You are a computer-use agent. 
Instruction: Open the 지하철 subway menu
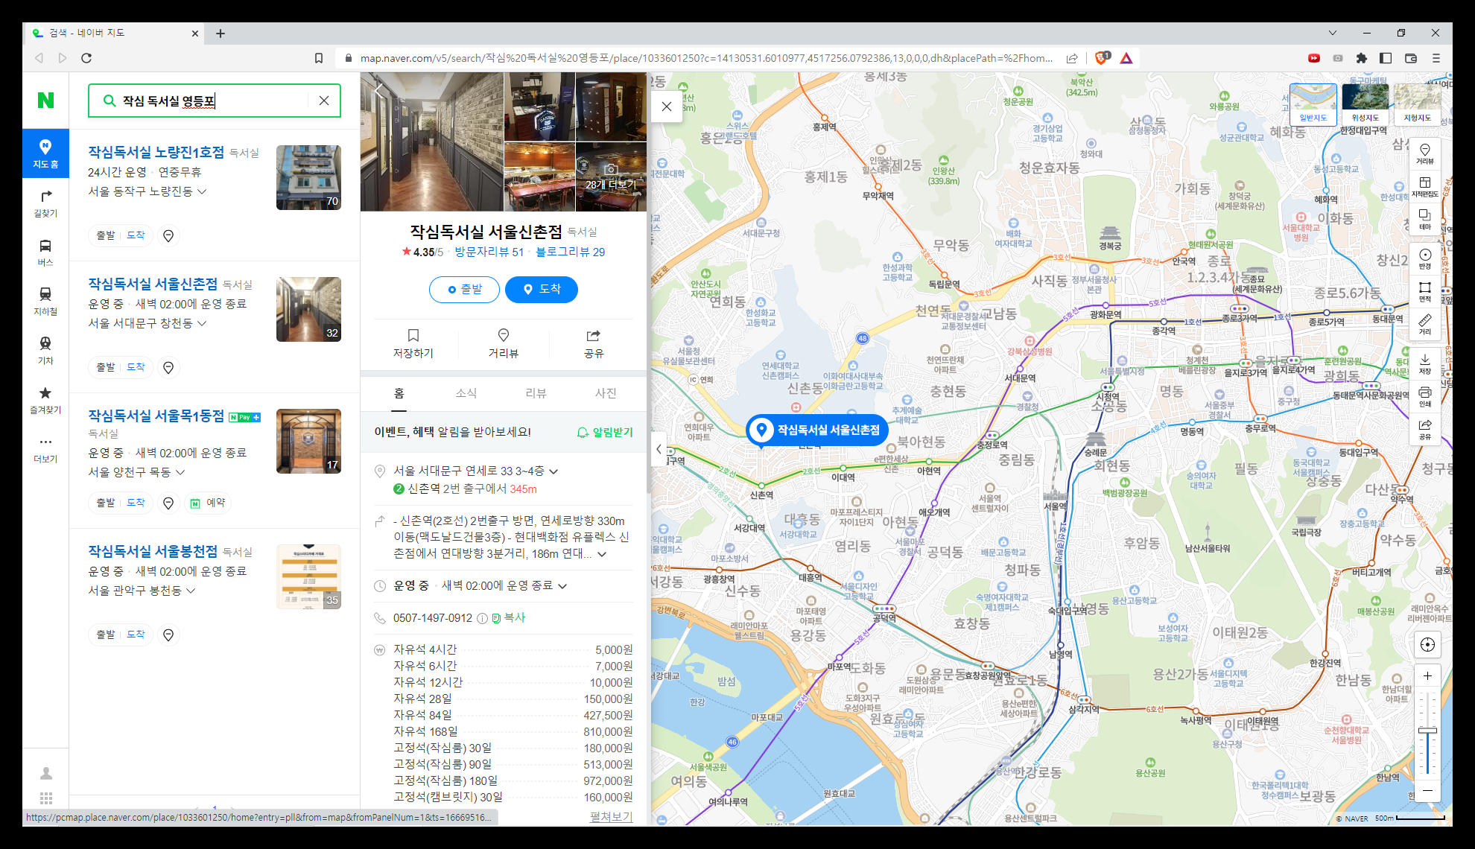[x=45, y=302]
